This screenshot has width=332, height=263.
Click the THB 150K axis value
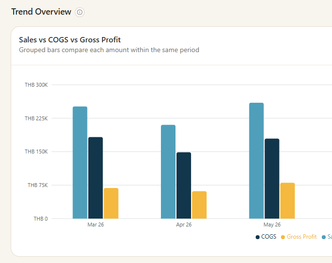click(36, 151)
